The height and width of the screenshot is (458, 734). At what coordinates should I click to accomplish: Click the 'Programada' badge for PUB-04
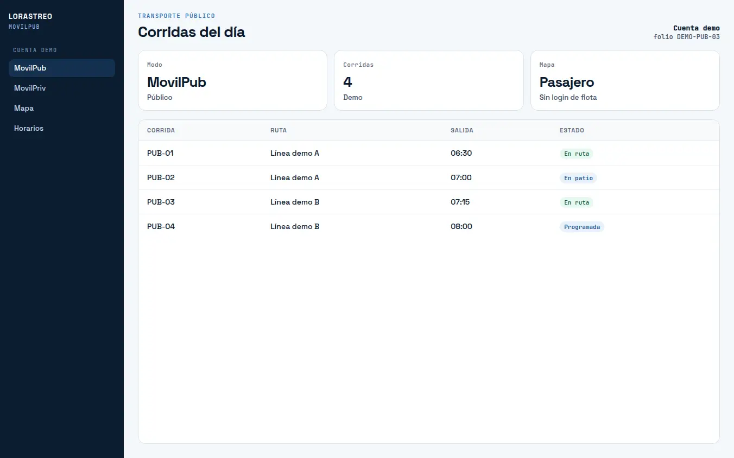[582, 227]
